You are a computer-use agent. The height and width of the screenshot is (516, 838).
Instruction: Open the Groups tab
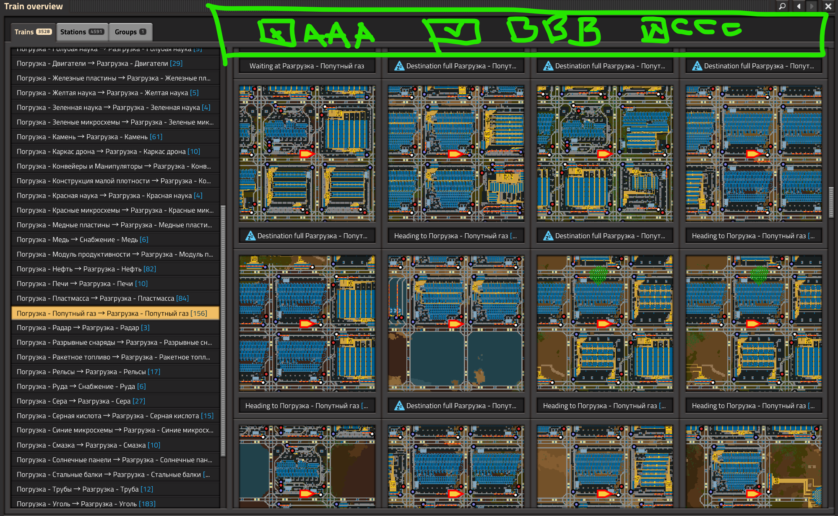(x=130, y=32)
